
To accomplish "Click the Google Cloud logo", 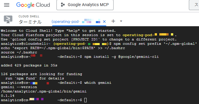I will (x=33, y=5).
